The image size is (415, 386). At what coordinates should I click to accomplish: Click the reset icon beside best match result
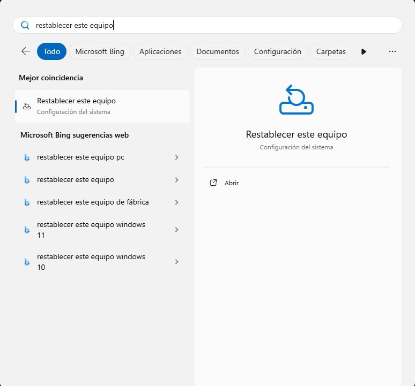point(27,106)
